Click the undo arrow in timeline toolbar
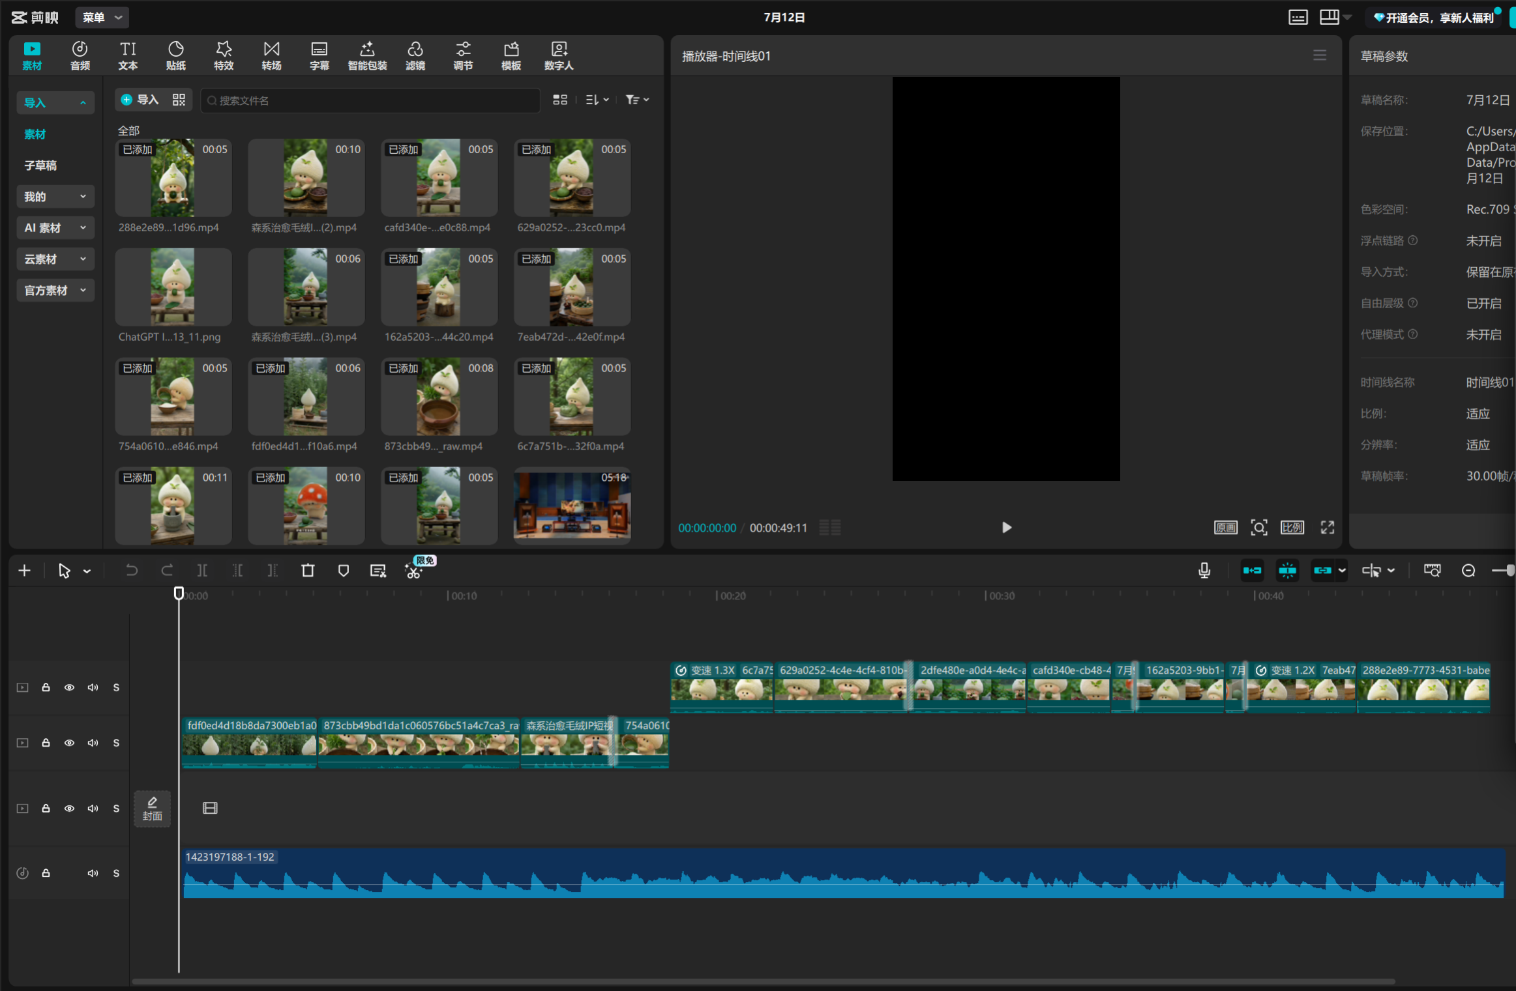This screenshot has width=1516, height=991. click(x=132, y=571)
